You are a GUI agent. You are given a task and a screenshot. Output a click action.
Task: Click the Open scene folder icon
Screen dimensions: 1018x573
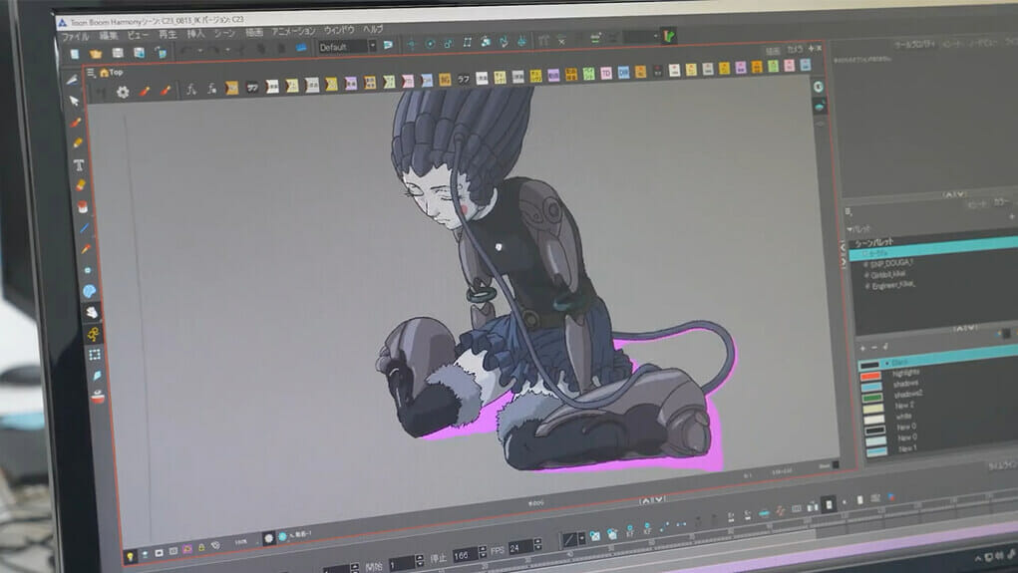click(96, 54)
